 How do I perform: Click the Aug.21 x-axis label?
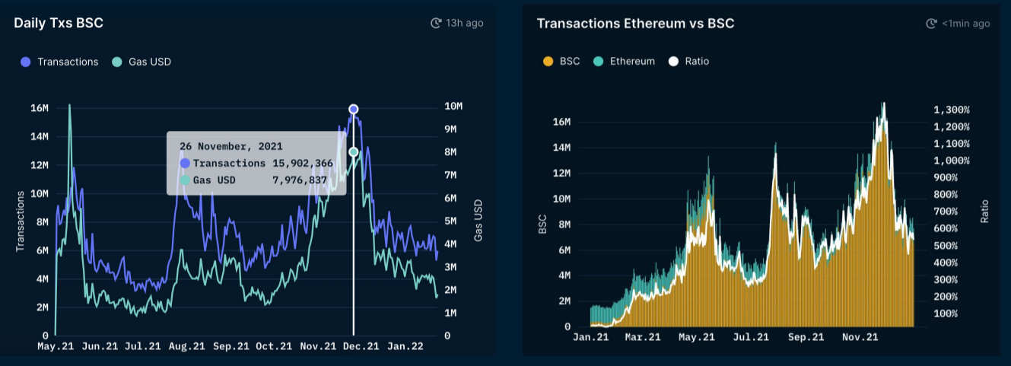(186, 346)
